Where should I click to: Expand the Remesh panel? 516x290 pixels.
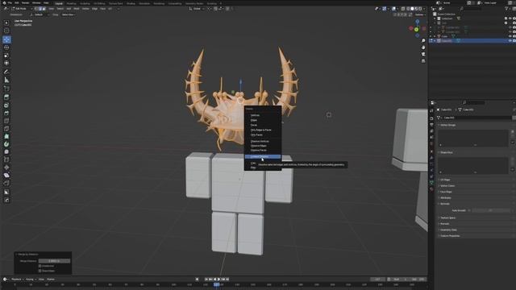point(444,224)
